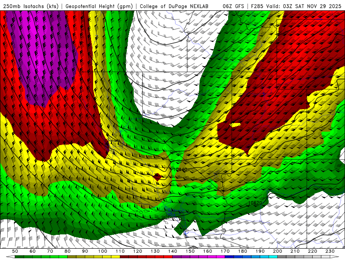Click the 220 label on the color scale

pyautogui.click(x=312, y=251)
